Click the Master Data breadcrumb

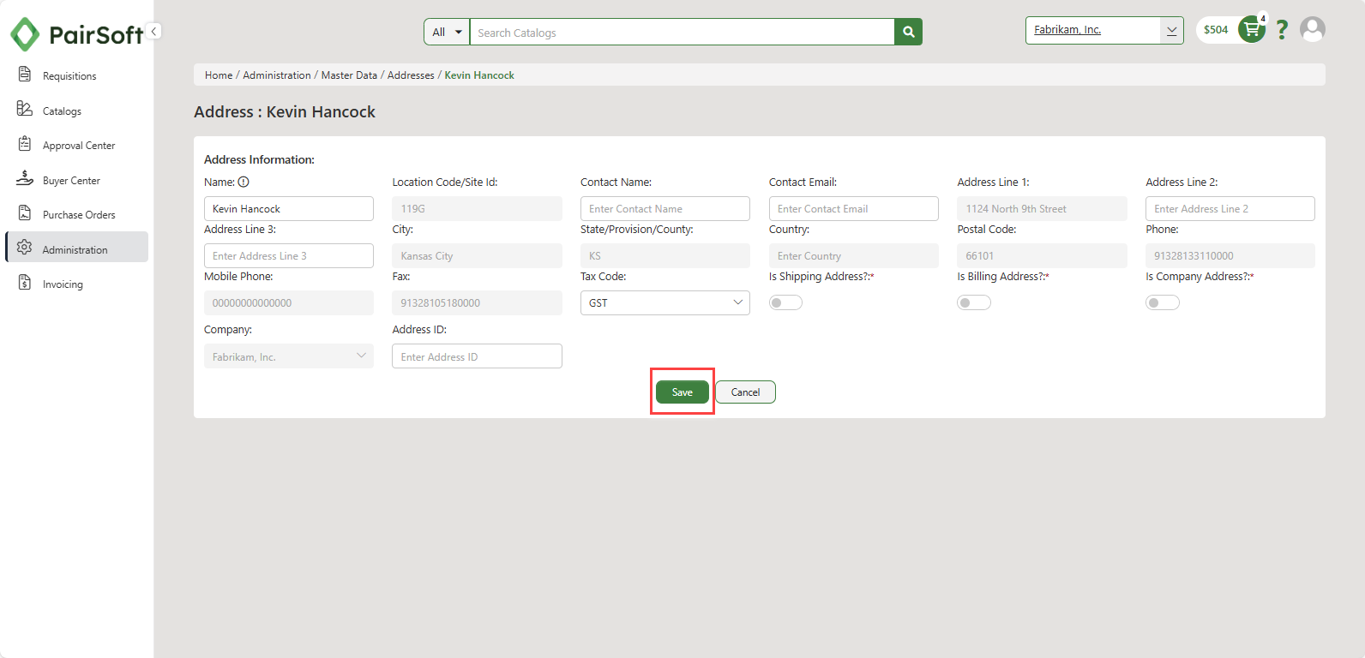[349, 75]
